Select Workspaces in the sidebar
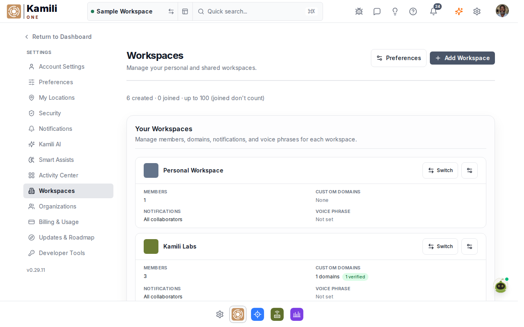 point(68,191)
